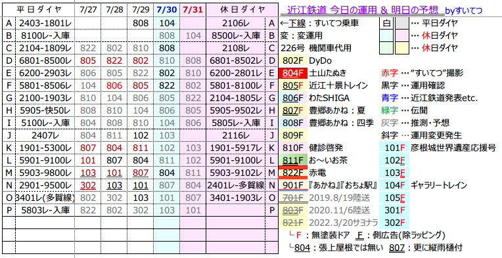Select the 7/27 date column header
Screen dimensions: 502x258
click(88, 10)
